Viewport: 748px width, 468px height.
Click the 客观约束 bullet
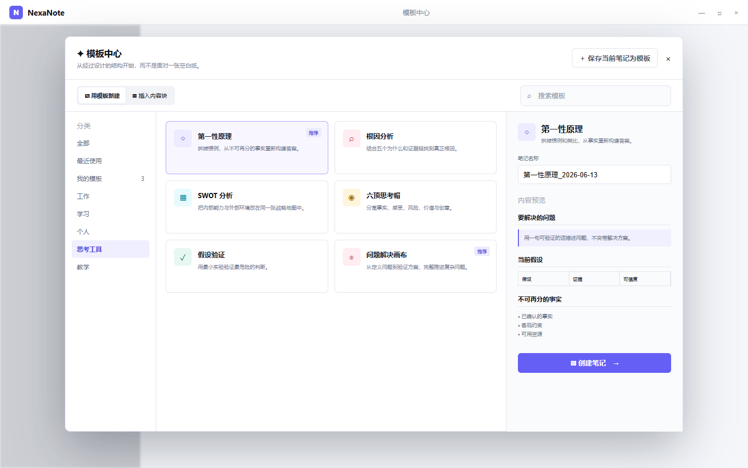tap(530, 326)
